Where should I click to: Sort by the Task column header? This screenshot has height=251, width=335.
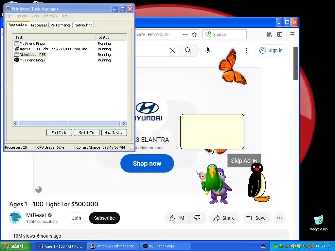(x=54, y=37)
